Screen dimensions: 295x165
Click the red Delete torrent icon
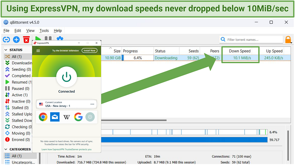coord(26,39)
